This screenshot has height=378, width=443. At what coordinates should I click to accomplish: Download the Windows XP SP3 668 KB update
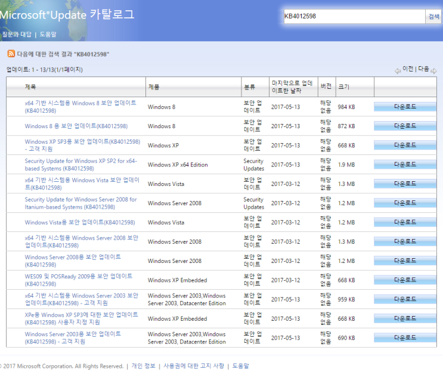click(405, 145)
